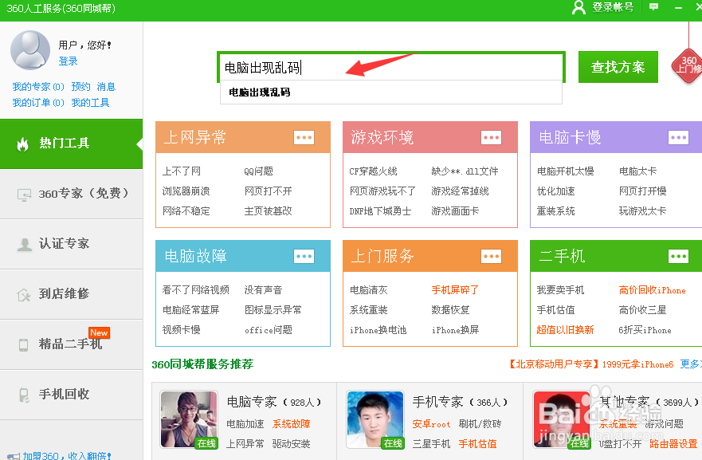702x460 pixels.
Task: Open the 预约 link
Action: 80,86
